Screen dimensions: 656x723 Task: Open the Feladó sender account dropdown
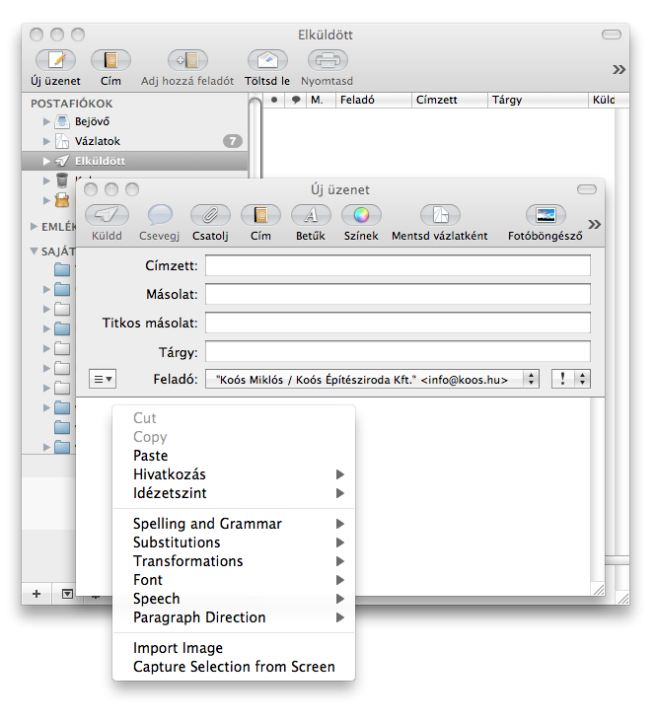click(x=372, y=379)
